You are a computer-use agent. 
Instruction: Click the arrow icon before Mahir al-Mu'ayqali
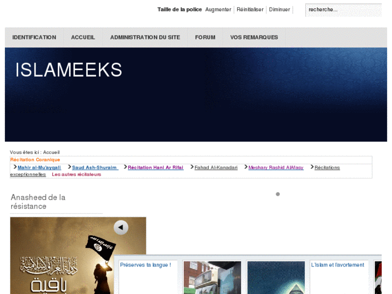click(x=15, y=167)
